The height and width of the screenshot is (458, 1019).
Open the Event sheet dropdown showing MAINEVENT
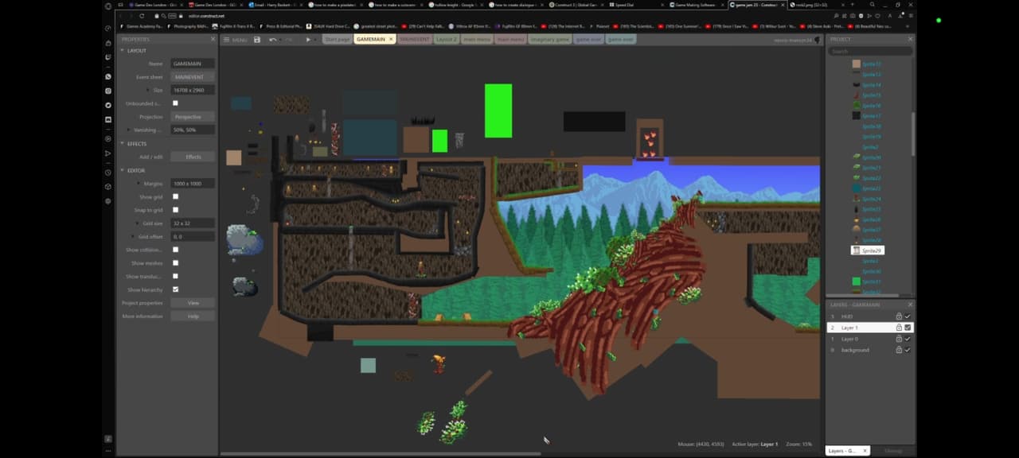tap(193, 77)
